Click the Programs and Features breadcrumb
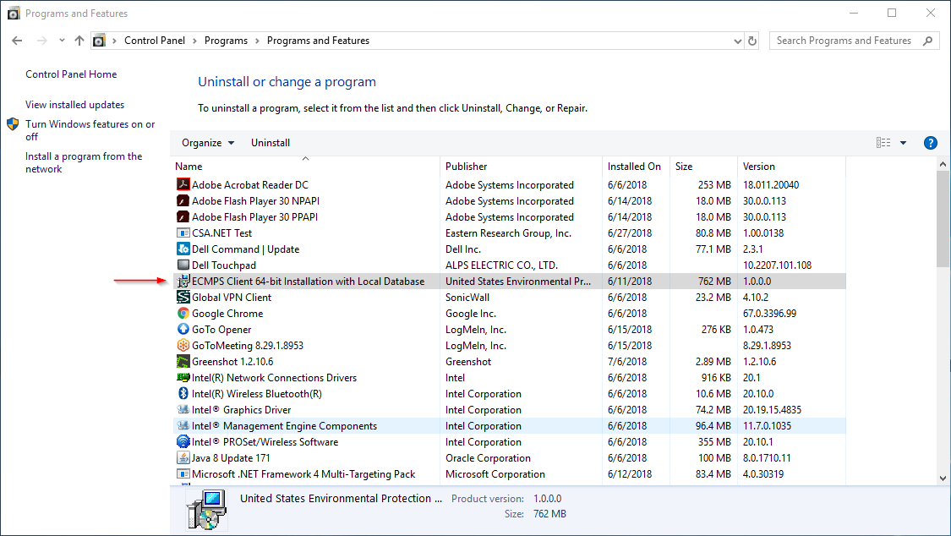Screen dimensions: 951x536 click(318, 41)
